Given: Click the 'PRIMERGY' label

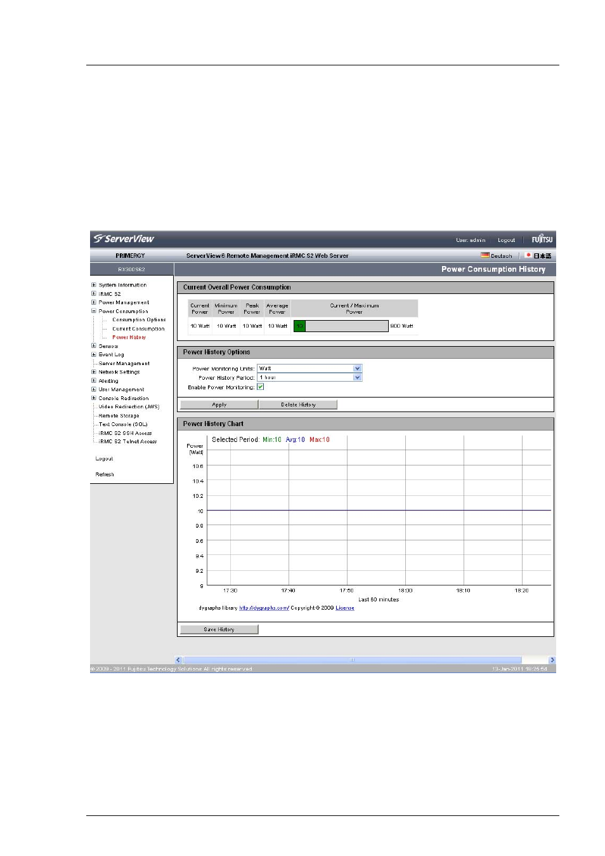Looking at the screenshot, I should (x=130, y=256).
